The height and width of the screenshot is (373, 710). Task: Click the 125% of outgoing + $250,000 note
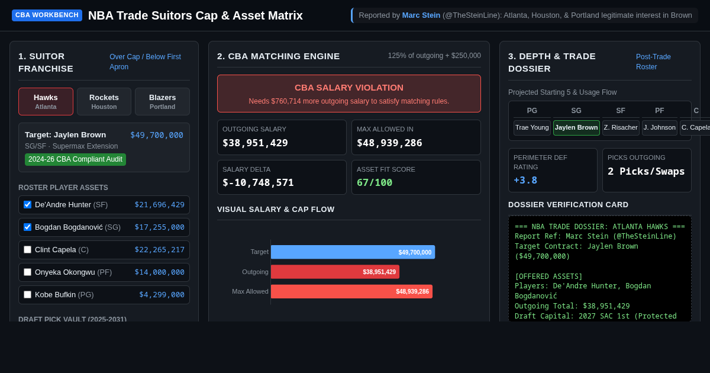(434, 56)
